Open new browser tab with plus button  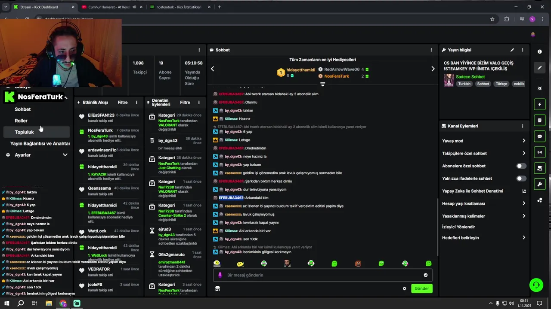pos(220,7)
